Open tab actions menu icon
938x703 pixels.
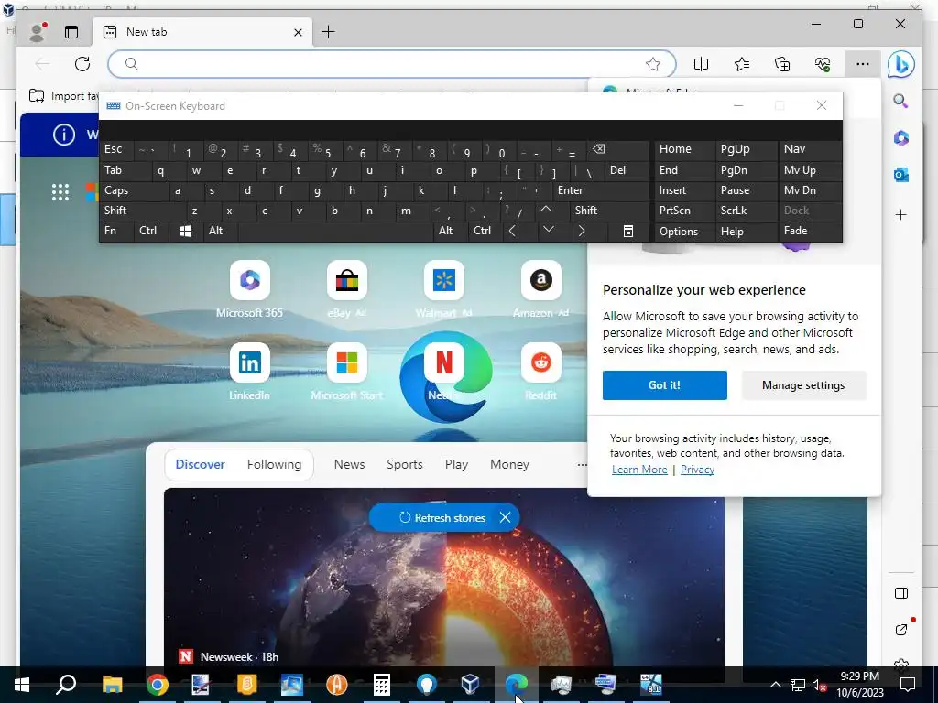(71, 32)
